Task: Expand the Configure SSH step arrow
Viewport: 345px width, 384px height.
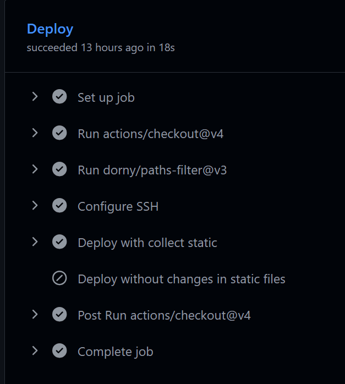Action: (x=35, y=206)
